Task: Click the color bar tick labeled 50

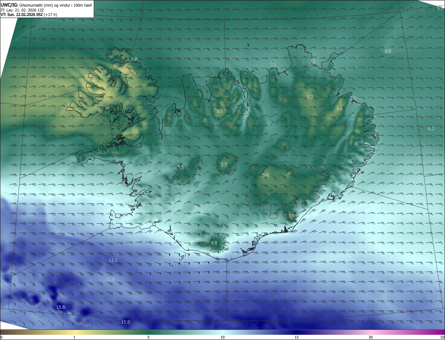Action: (442, 337)
